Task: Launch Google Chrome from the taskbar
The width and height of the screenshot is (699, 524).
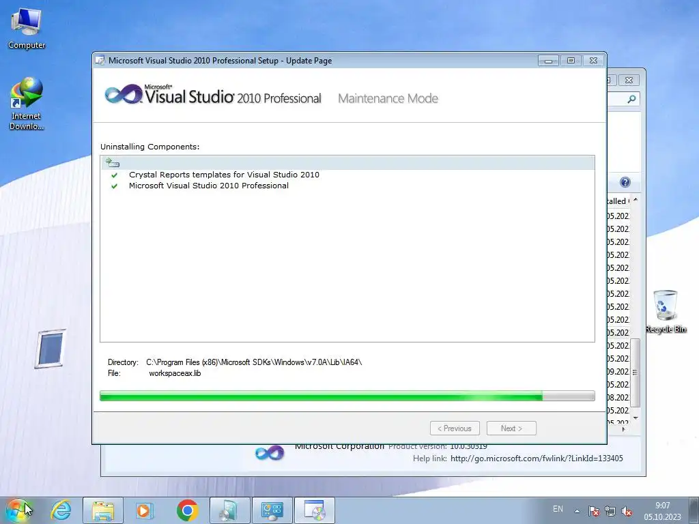Action: (187, 510)
